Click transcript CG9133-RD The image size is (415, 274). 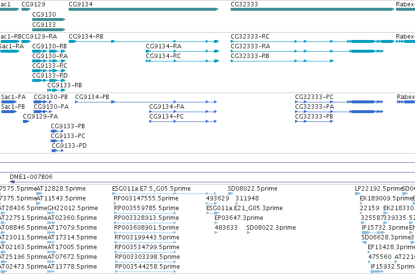pos(50,76)
